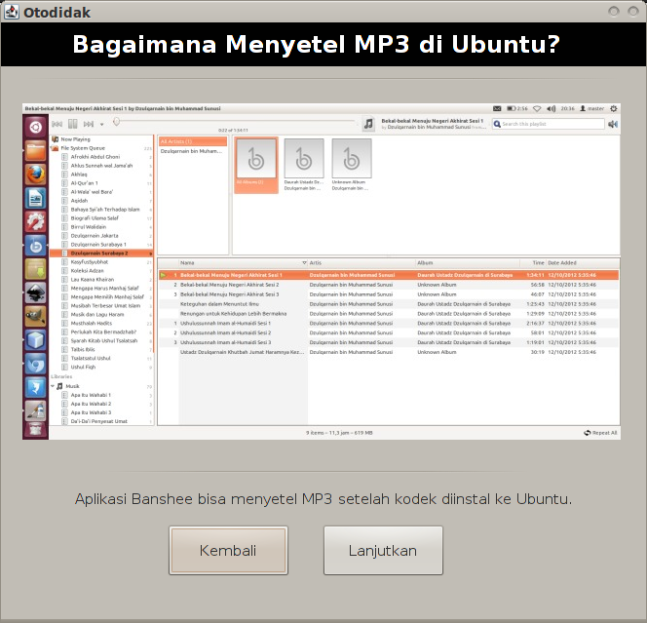Click the previous track button in Banshee
647x623 pixels.
click(x=57, y=124)
